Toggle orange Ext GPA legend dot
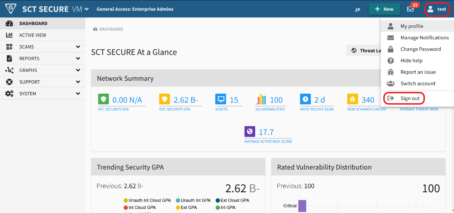Viewport: 454px width, 213px height. coord(178,207)
